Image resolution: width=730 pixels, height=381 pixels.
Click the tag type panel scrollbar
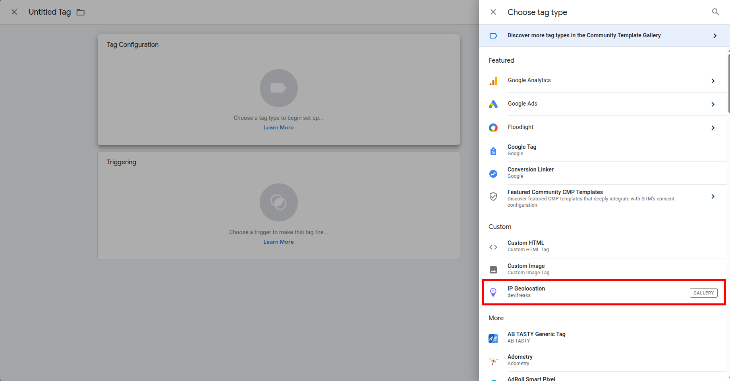729,83
